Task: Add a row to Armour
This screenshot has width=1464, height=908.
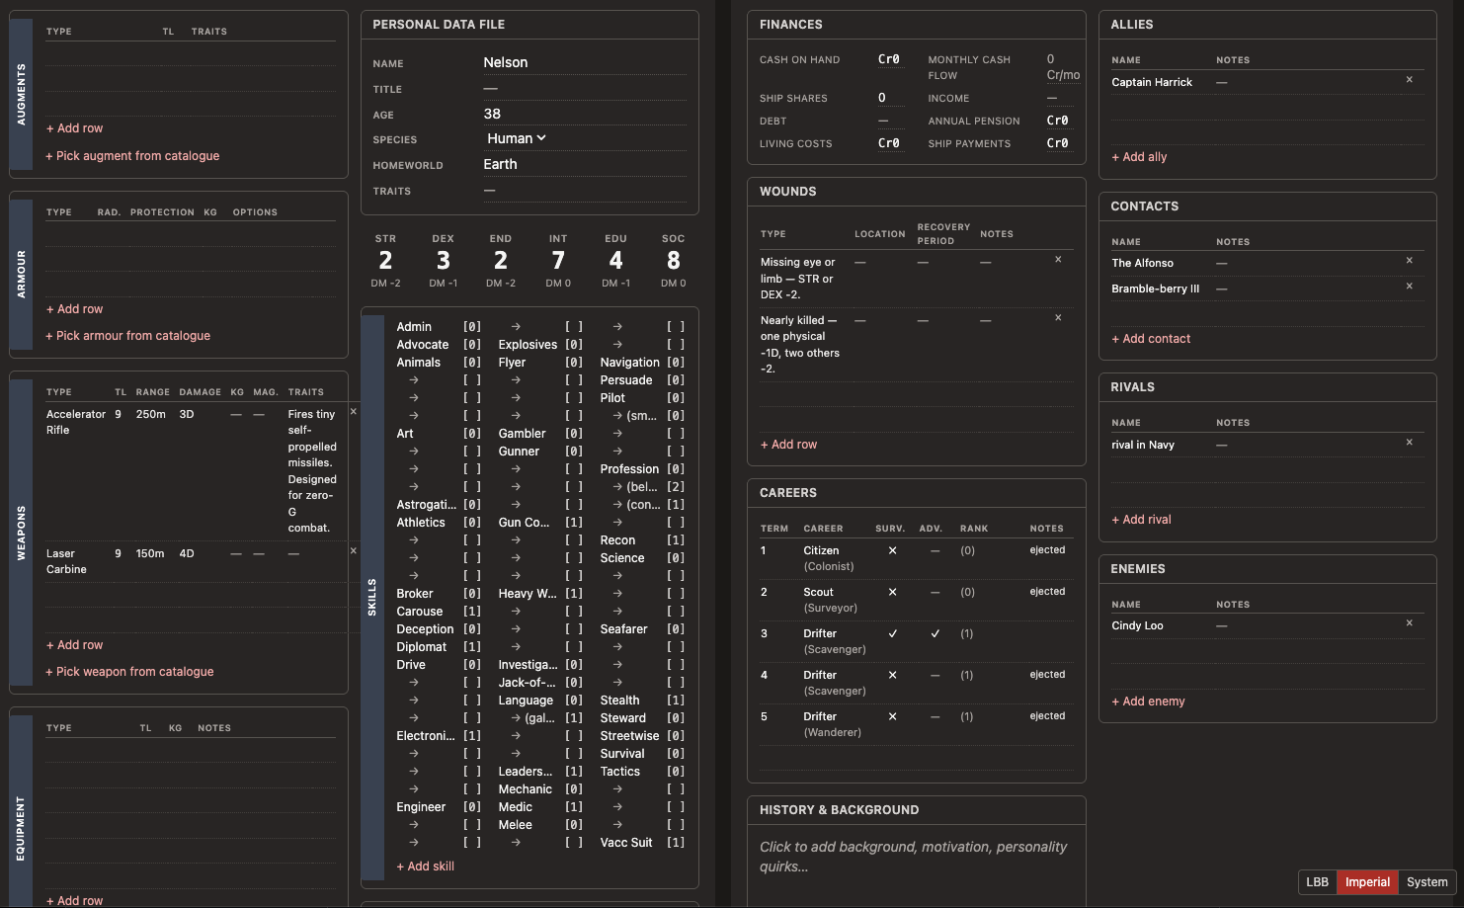Action: click(x=74, y=309)
